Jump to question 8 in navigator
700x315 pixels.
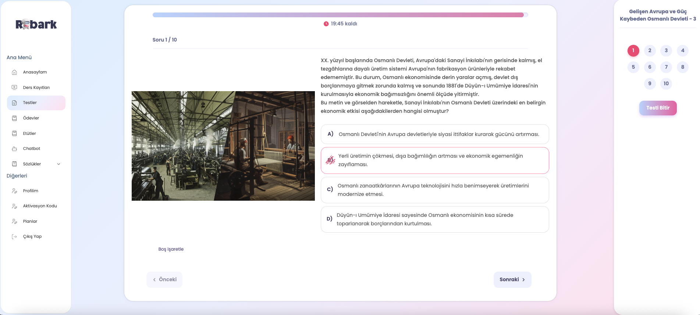pos(683,67)
